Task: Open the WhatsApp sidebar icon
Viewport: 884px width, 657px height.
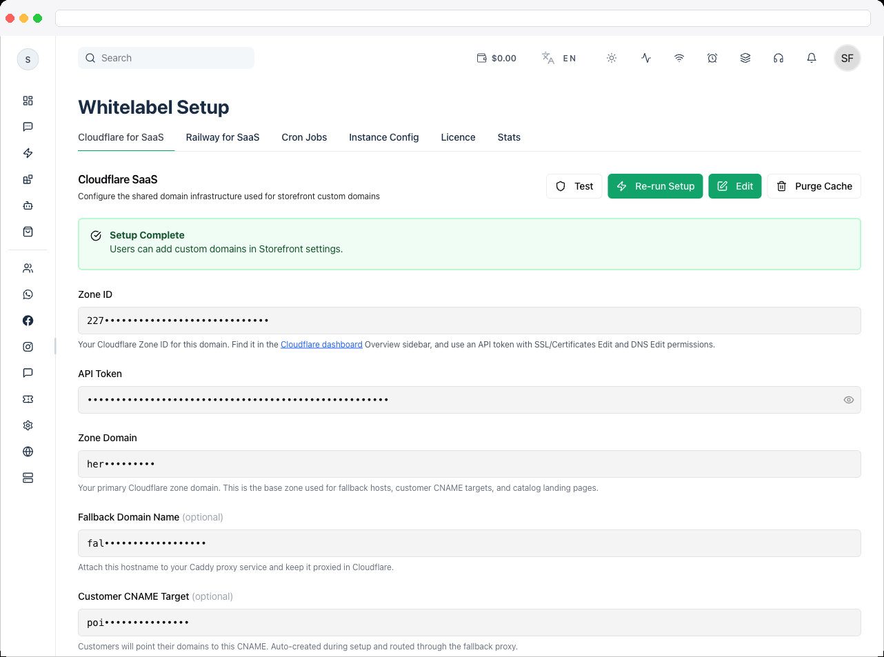Action: [28, 294]
